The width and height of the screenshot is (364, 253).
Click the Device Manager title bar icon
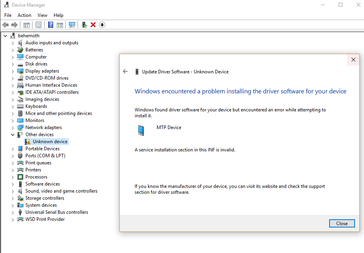tap(7, 5)
